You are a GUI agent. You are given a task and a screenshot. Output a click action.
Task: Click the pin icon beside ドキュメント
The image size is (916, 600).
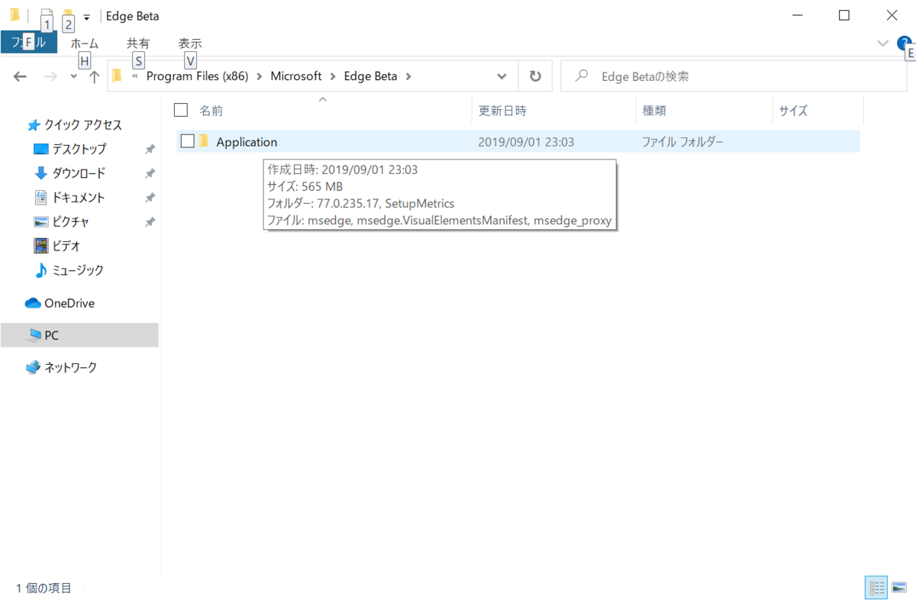click(150, 198)
